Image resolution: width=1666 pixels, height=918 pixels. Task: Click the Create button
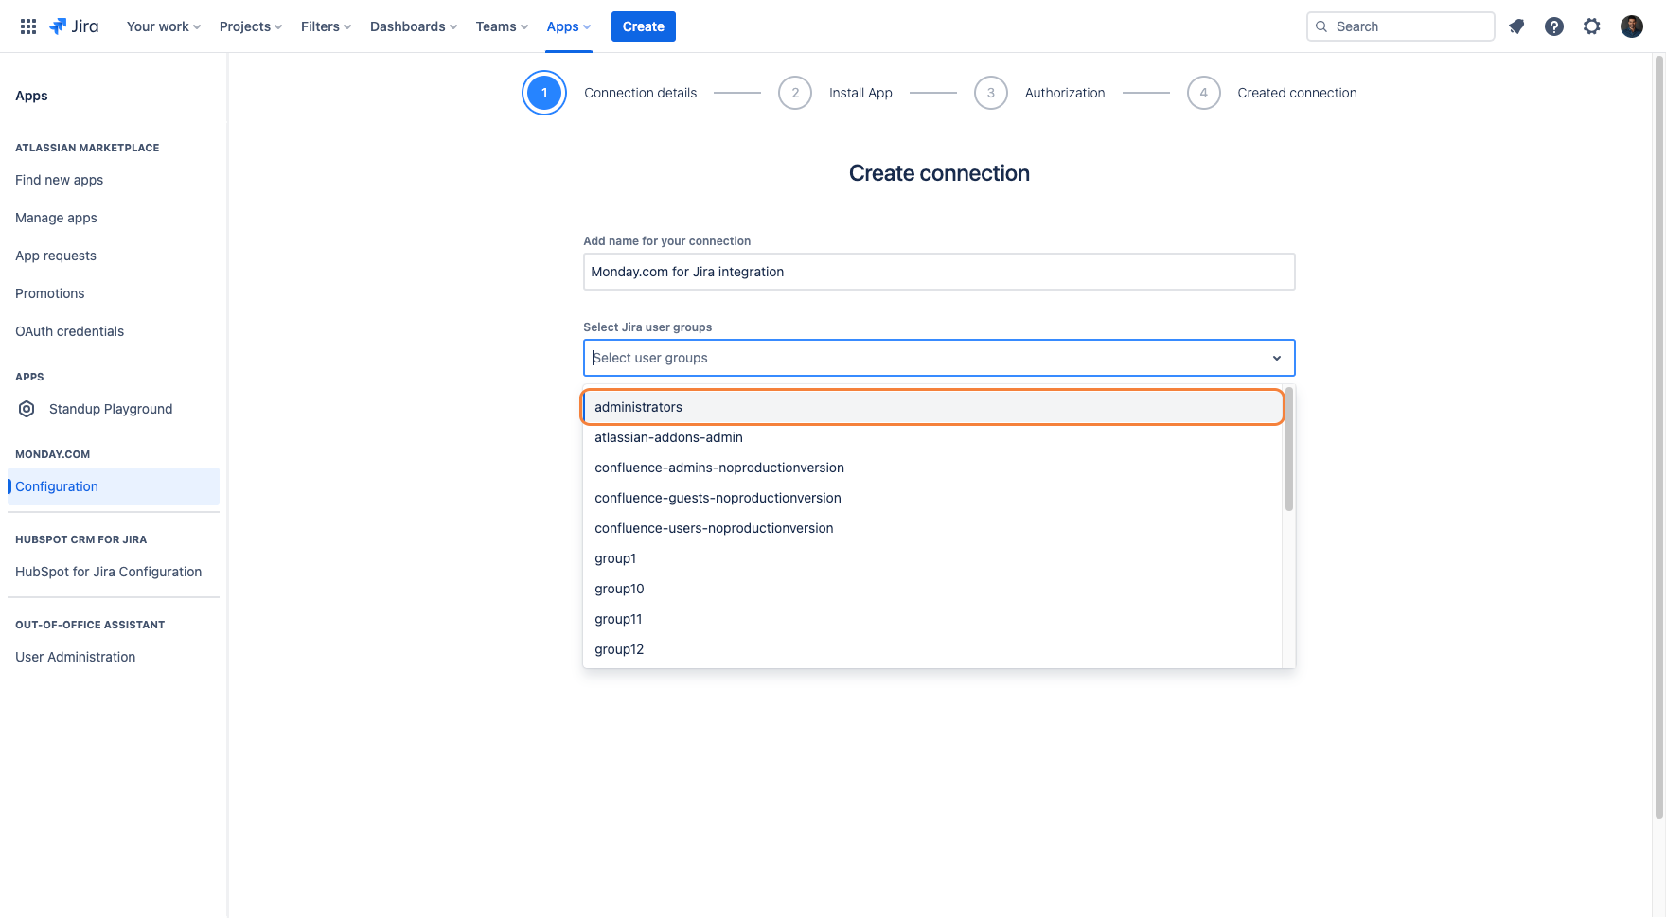(x=644, y=26)
